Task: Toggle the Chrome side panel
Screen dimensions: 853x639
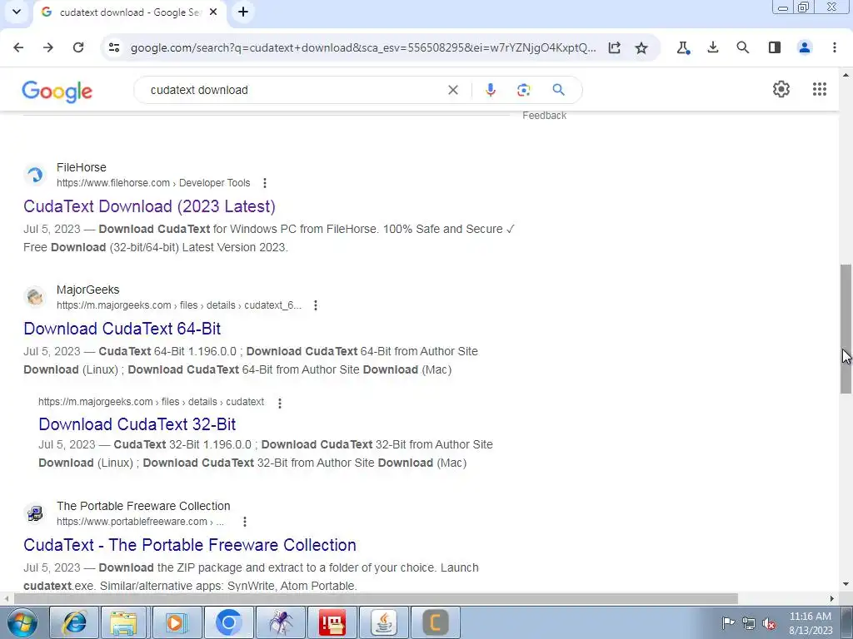Action: [774, 47]
